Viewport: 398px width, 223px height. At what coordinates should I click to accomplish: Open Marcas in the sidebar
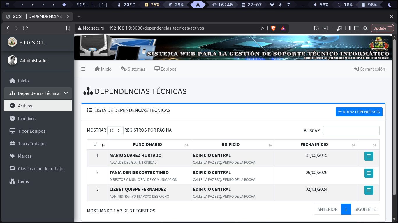click(38, 156)
